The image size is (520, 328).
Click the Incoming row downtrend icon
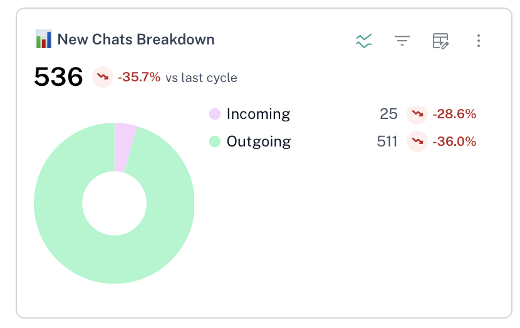[x=417, y=114]
